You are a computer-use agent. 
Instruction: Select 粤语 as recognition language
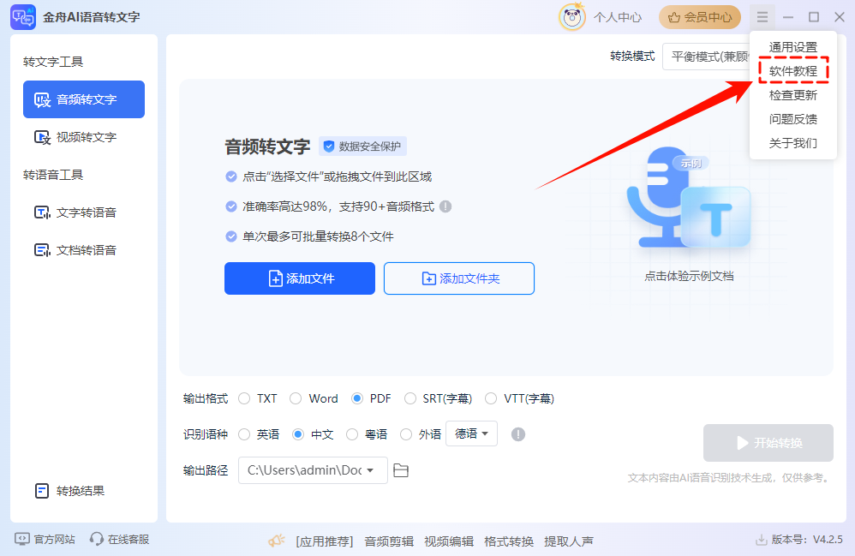coord(367,434)
